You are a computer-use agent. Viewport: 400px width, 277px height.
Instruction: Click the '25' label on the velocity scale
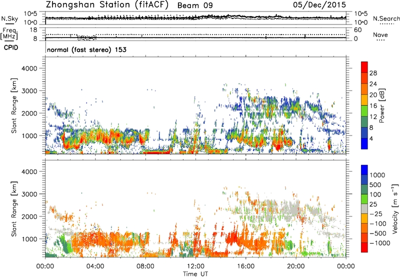[x=373, y=204]
